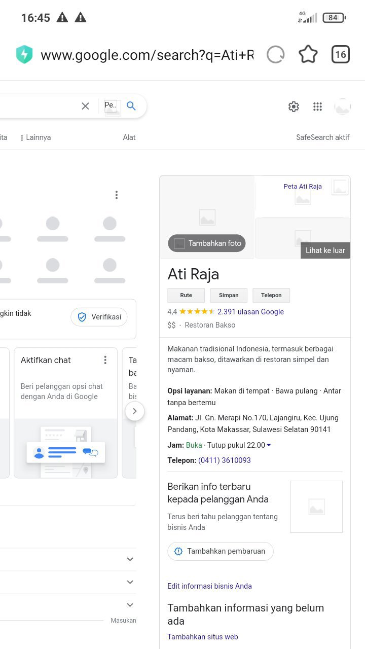Click the blue search magnifier icon
365x649 pixels.
tap(131, 106)
